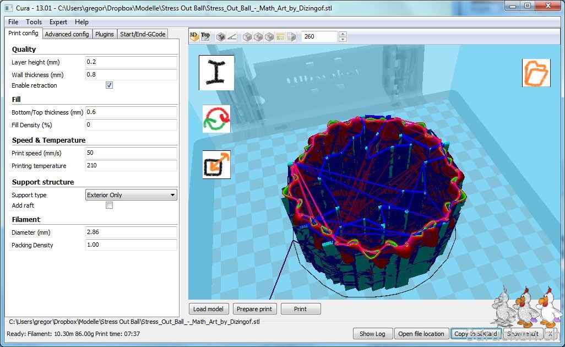This screenshot has width=565, height=347.
Task: Click the black I-beam tool in viewport
Action: pos(216,72)
